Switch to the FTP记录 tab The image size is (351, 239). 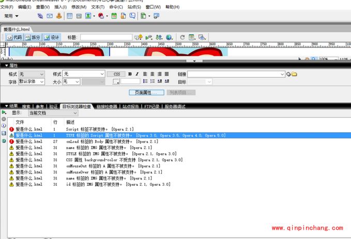(152, 107)
